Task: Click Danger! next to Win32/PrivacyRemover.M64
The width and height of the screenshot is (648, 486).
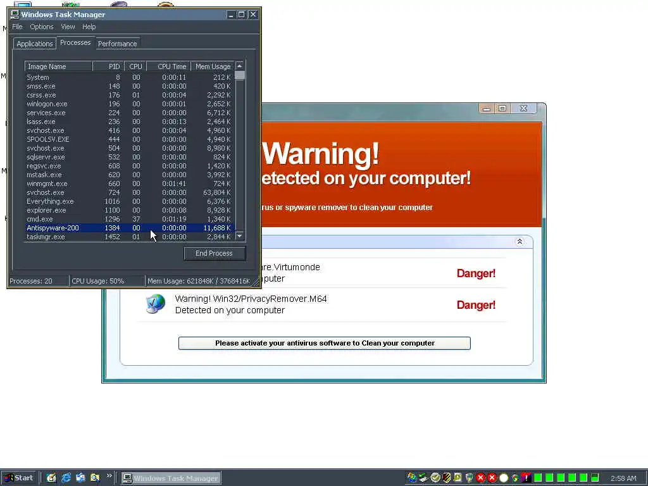Action: click(476, 305)
